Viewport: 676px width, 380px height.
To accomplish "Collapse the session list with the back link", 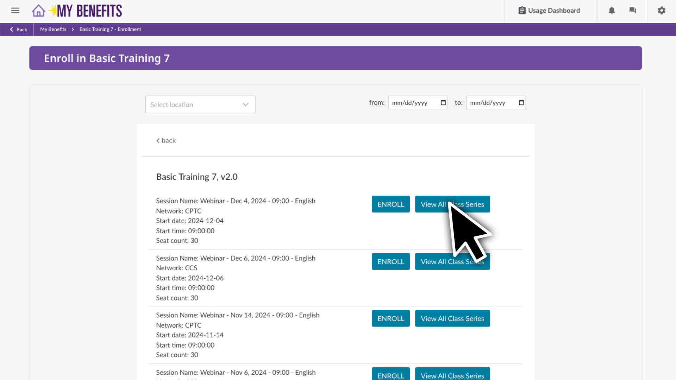I will 165,140.
